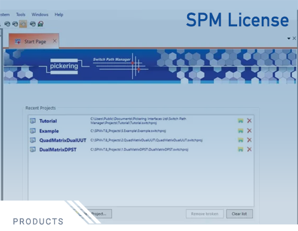This screenshot has width=298, height=231.
Task: Click the Tutorial project icon
Action: [x=33, y=121]
